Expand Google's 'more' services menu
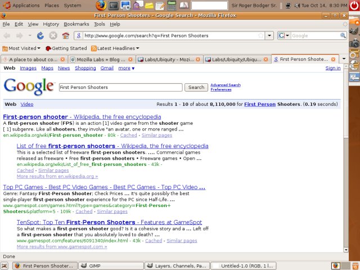 coord(127,68)
